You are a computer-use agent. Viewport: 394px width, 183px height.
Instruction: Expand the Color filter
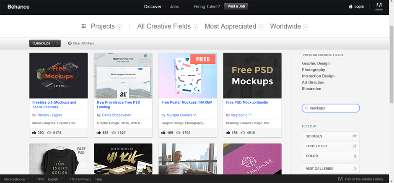click(x=331, y=156)
